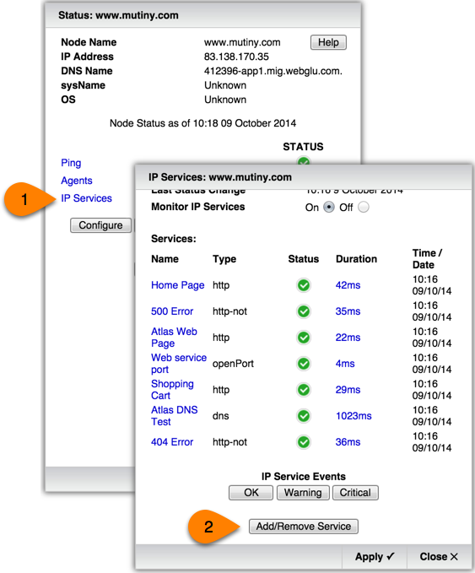Click the 35ms duration link
Viewport: 475px width, 573px height.
click(x=348, y=311)
